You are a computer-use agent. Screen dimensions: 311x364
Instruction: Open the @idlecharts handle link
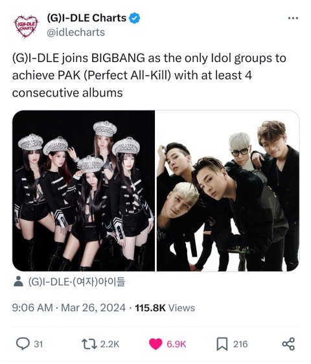pos(76,32)
